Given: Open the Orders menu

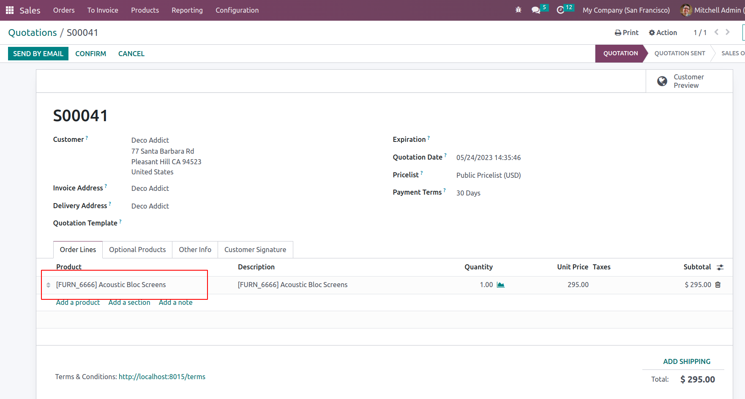Looking at the screenshot, I should 64,10.
